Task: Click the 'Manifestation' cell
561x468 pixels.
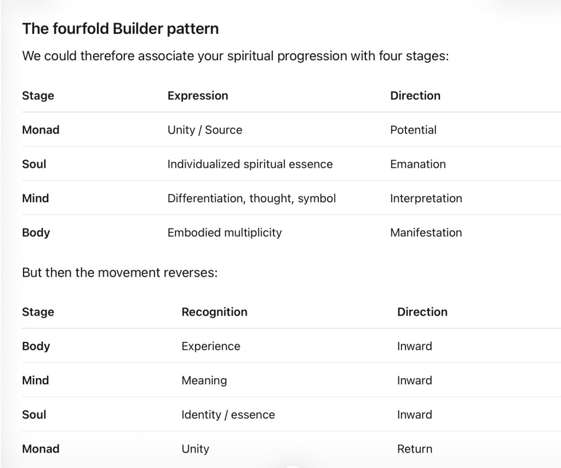Action: [426, 232]
